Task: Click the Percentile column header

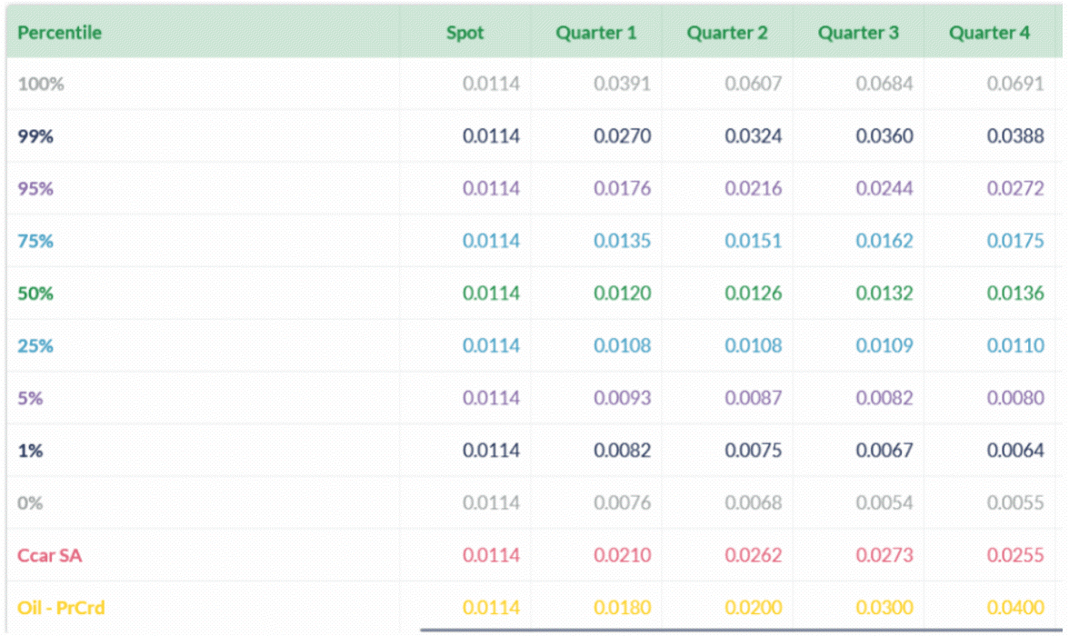Action: [60, 33]
